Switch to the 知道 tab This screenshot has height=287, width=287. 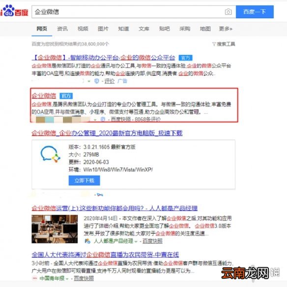click(123, 29)
